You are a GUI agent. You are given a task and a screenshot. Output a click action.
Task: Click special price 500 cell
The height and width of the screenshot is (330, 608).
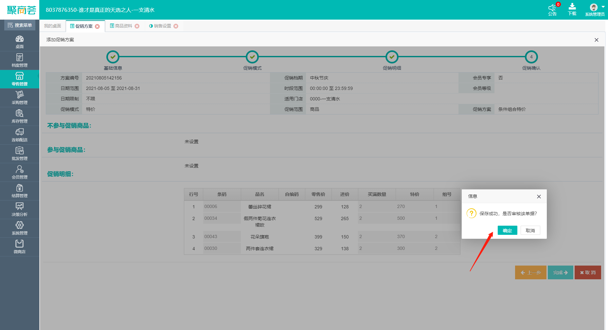coord(415,218)
